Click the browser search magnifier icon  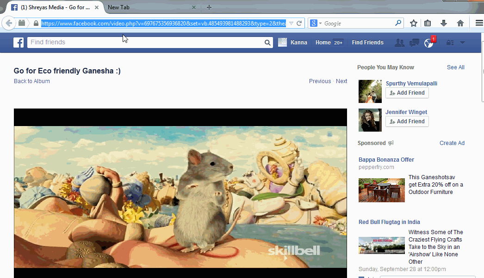click(398, 23)
